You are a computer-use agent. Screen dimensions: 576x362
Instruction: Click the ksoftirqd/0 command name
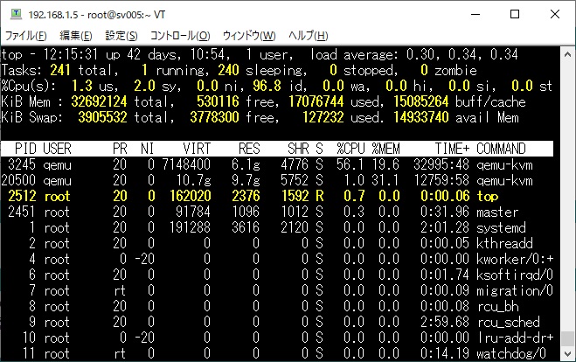515,275
